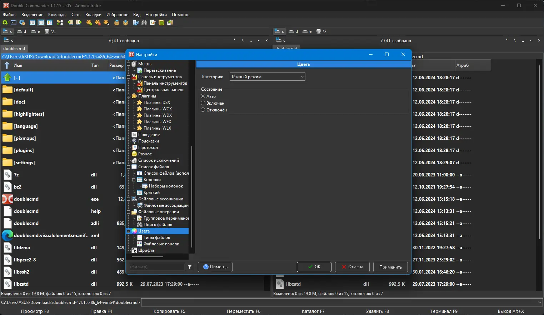Open the Избранное menu

[x=117, y=15]
